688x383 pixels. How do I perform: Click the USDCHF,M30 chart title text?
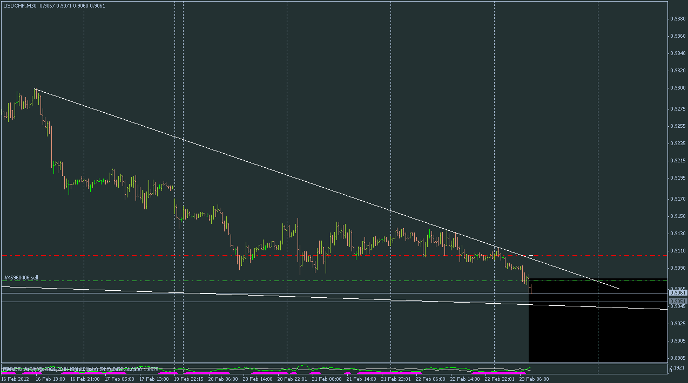pos(19,6)
